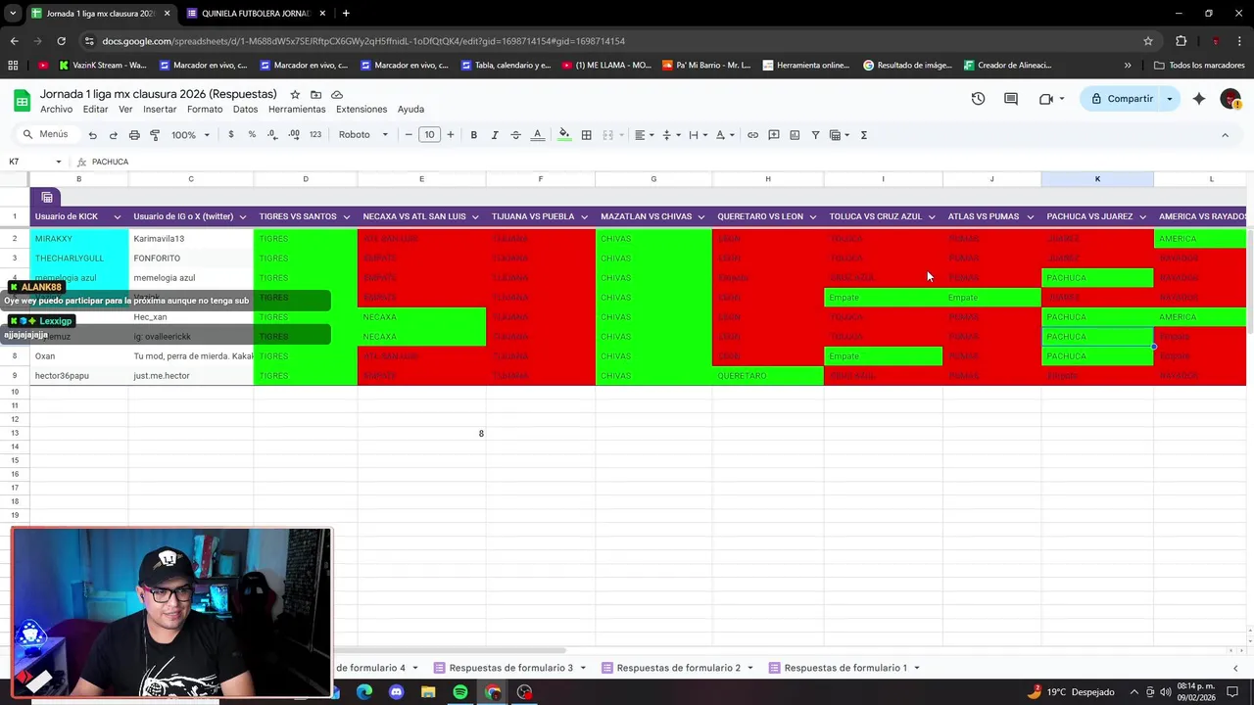Image resolution: width=1254 pixels, height=705 pixels.
Task: Open Google Sheets home logo
Action: click(22, 100)
